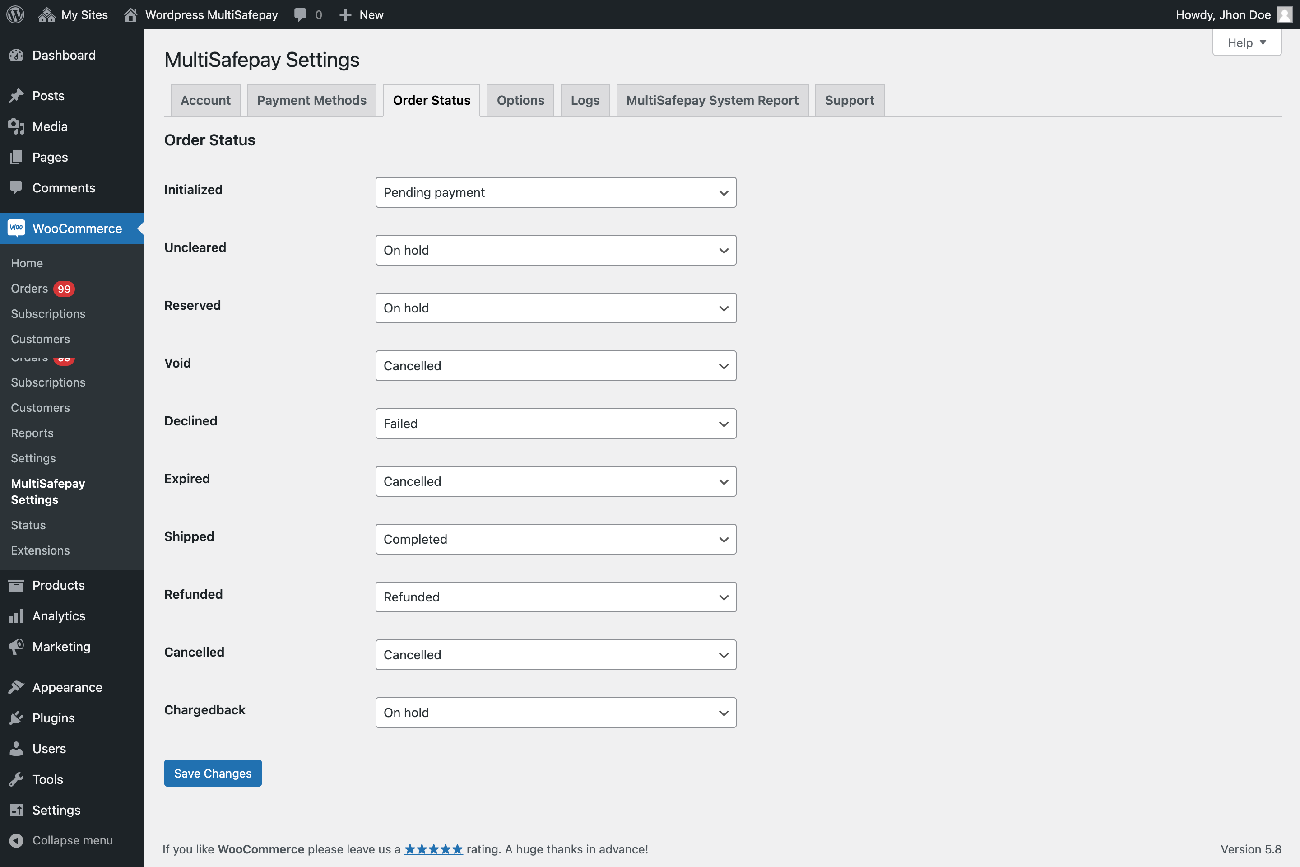
Task: Open the Void status dropdown
Action: tap(556, 365)
